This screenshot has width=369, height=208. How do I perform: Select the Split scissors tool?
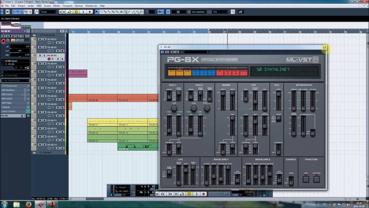105,12
